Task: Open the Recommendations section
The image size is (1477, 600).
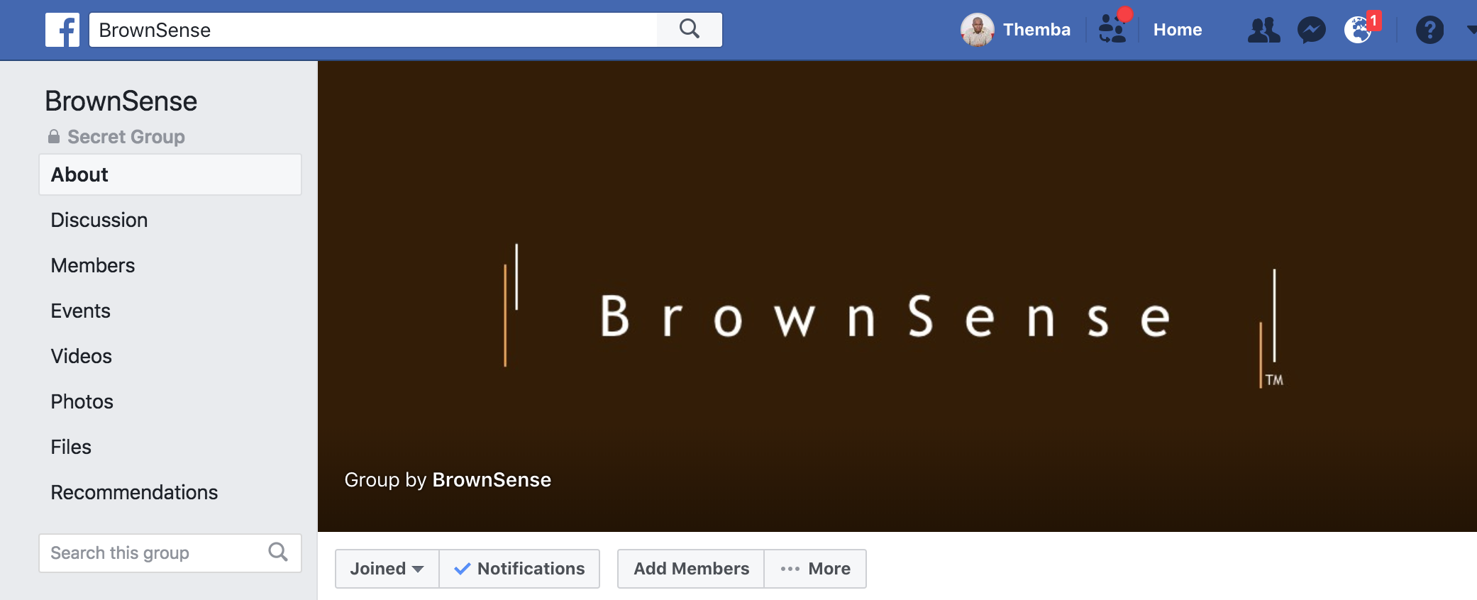Action: point(134,492)
